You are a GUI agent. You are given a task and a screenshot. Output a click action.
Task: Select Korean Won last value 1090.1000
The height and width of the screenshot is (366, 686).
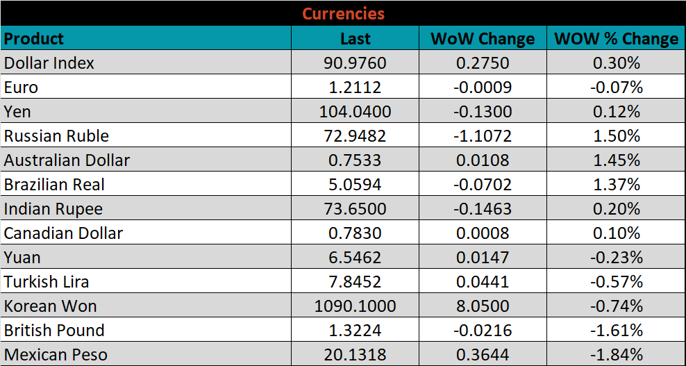(x=355, y=306)
